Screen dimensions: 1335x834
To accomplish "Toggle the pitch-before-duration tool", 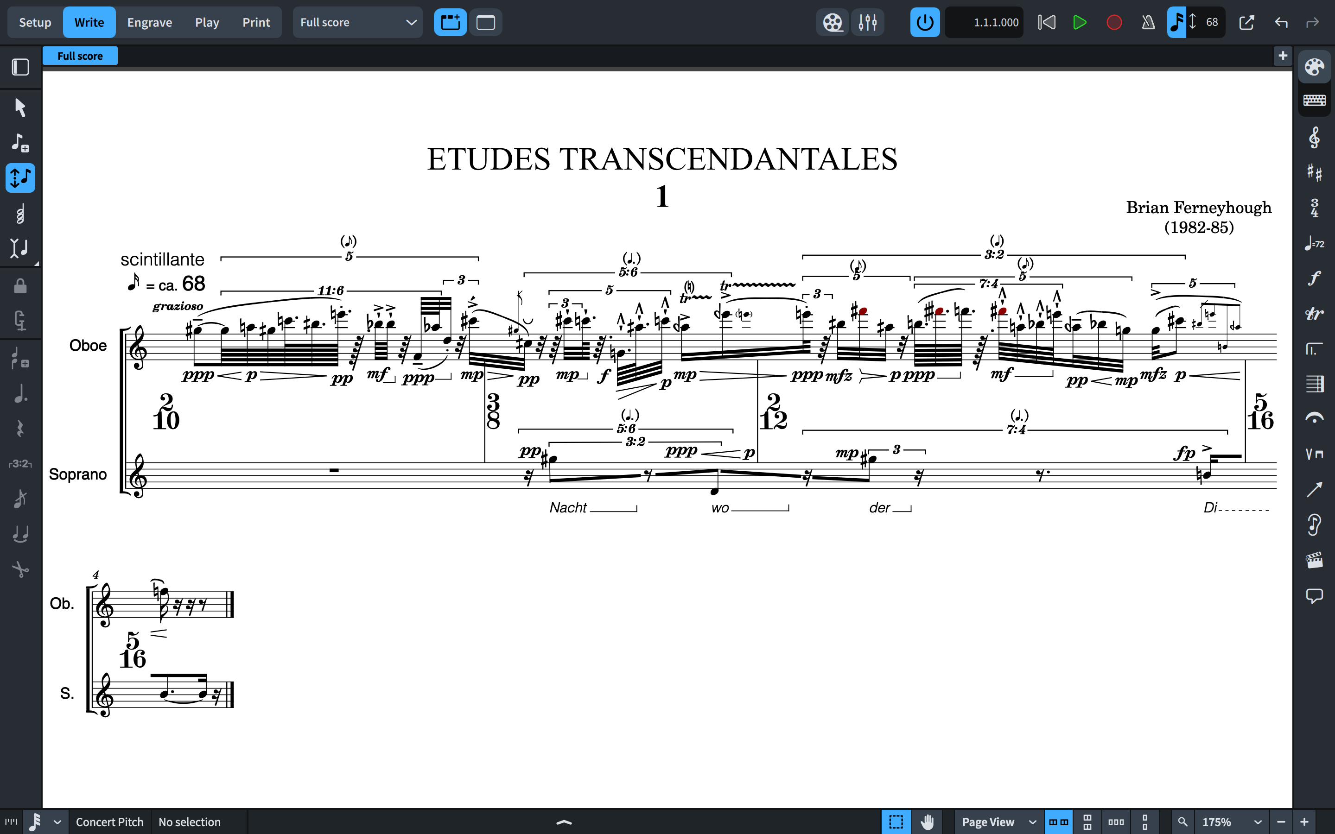I will pyautogui.click(x=20, y=177).
